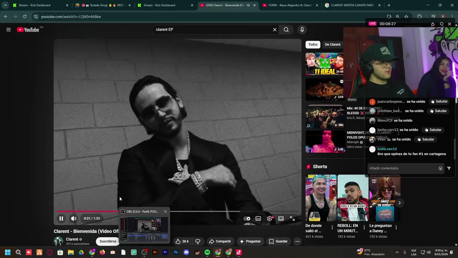Pause the playing Clarent video
458x258 pixels.
[61, 218]
